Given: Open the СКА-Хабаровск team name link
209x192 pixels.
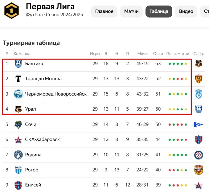Looking at the screenshot, I should 43,139.
